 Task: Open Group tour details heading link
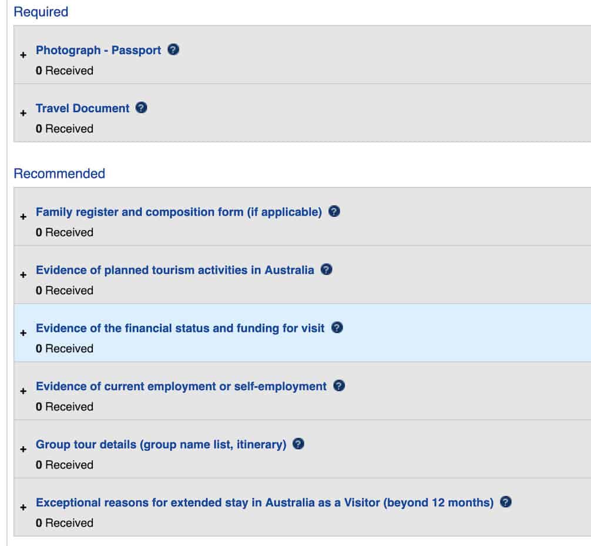161,444
